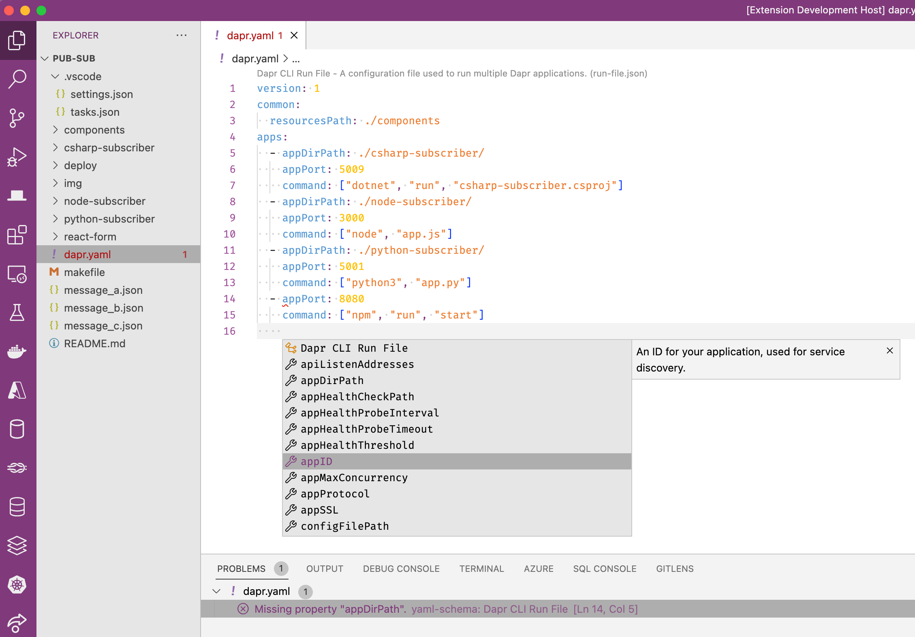Open the Docker whale icon view
Screen dimensions: 915x637
pyautogui.click(x=17, y=351)
